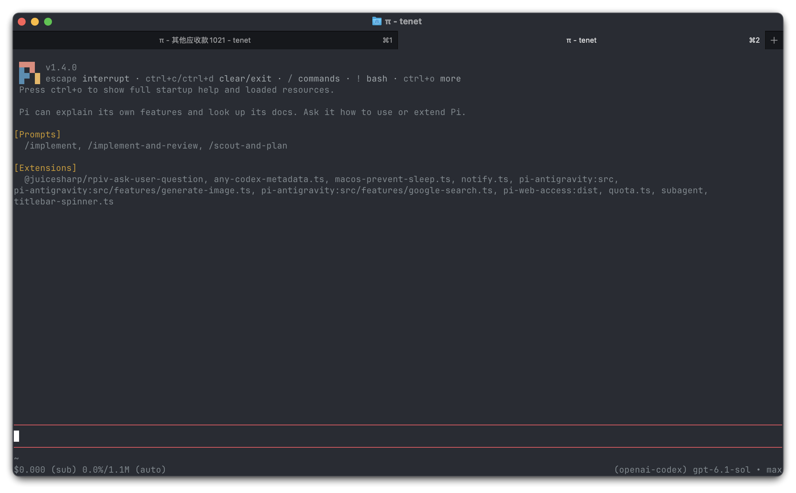The width and height of the screenshot is (796, 493).
Task: Click '@juicesharp/rpiv-ask-user-question' extension text
Action: point(114,179)
